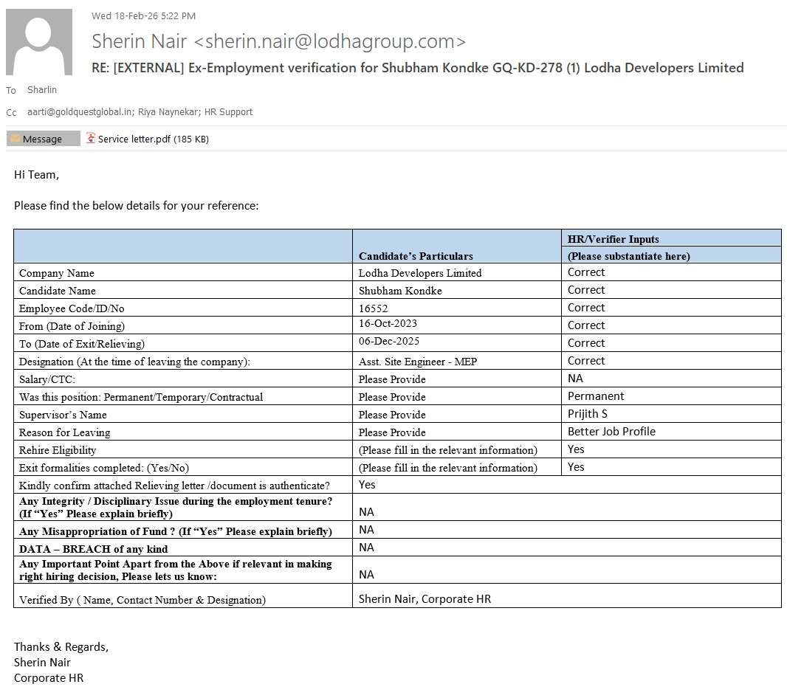The height and width of the screenshot is (687, 787).
Task: Click 'NA' in the DATA – BREACH row
Action: coord(366,547)
